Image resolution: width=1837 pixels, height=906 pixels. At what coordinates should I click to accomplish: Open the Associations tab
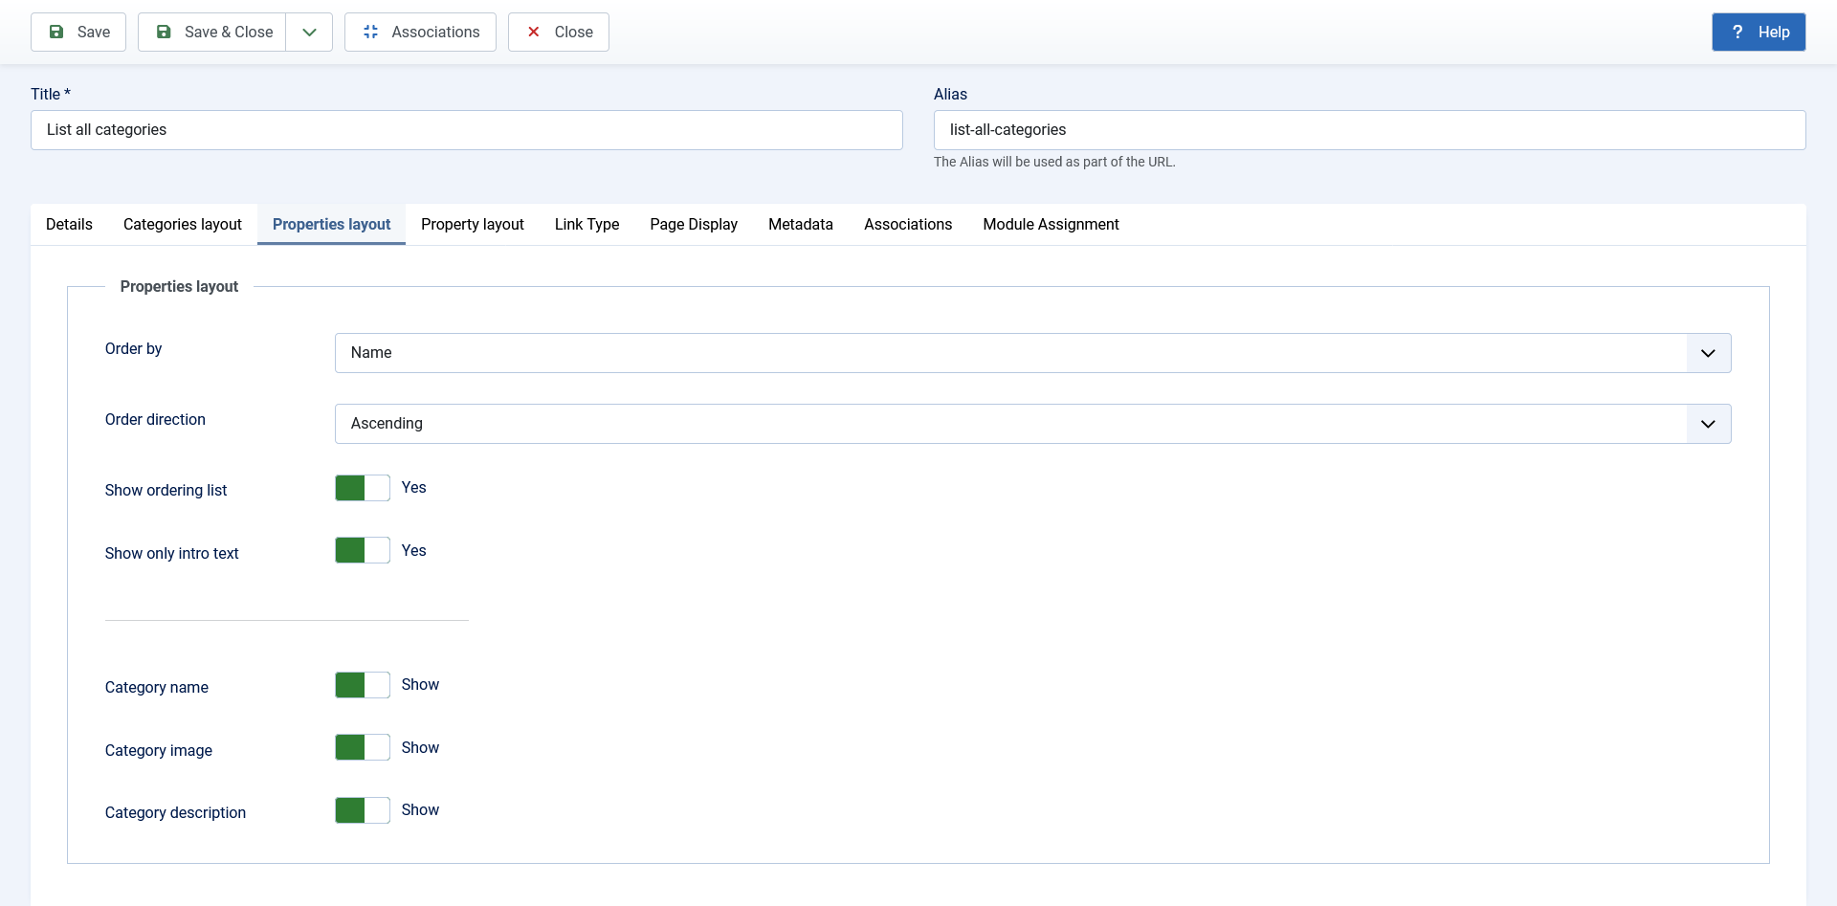[908, 224]
